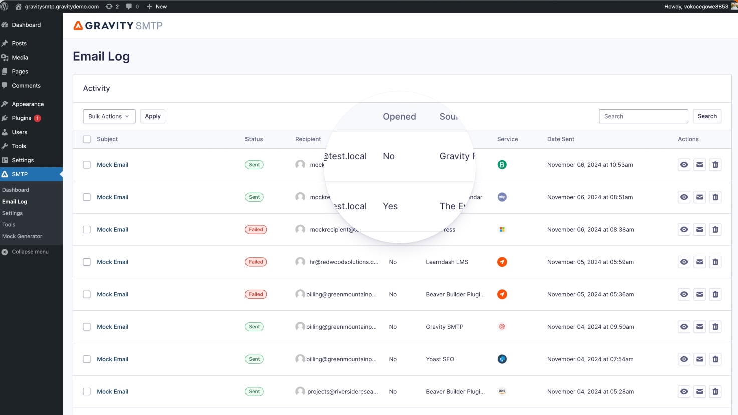This screenshot has width=738, height=415.
Task: View details of 10:53am email (eye icon)
Action: pos(684,165)
